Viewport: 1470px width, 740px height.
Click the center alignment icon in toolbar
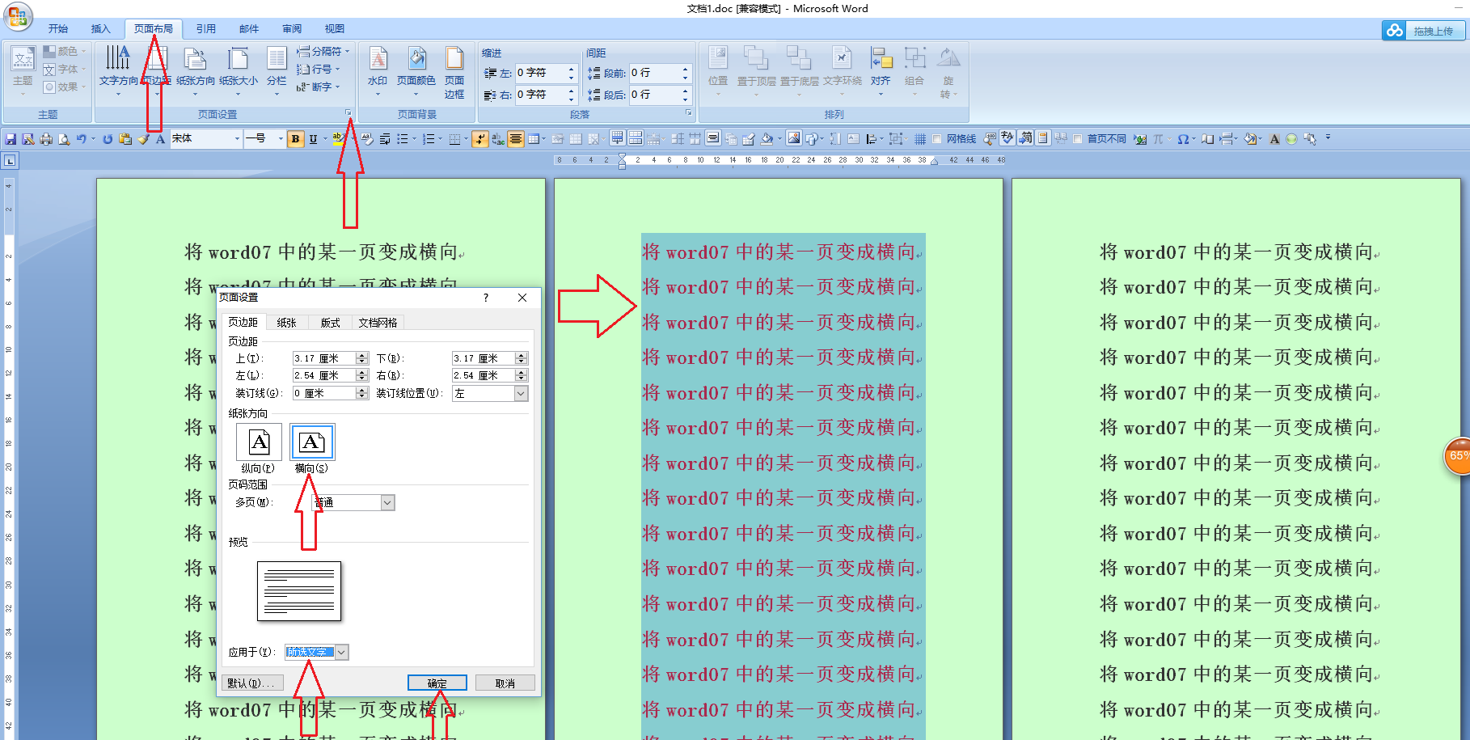point(515,139)
